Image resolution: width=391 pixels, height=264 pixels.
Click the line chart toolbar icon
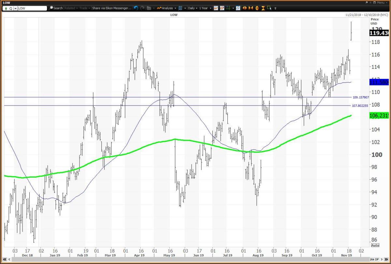click(x=216, y=8)
